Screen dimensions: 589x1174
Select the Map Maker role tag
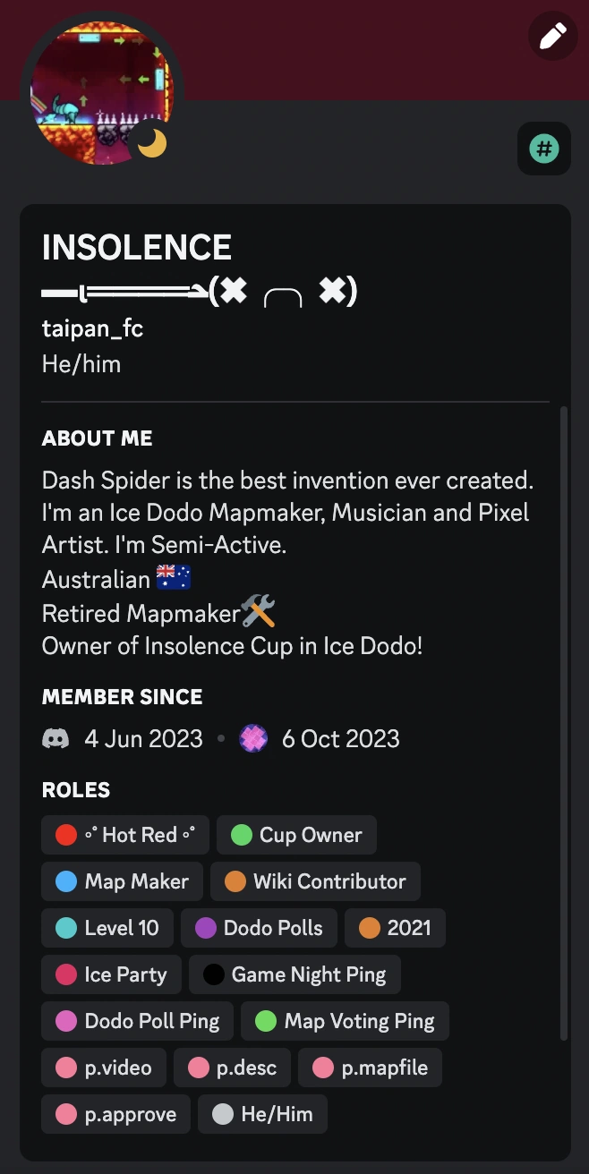(x=122, y=881)
